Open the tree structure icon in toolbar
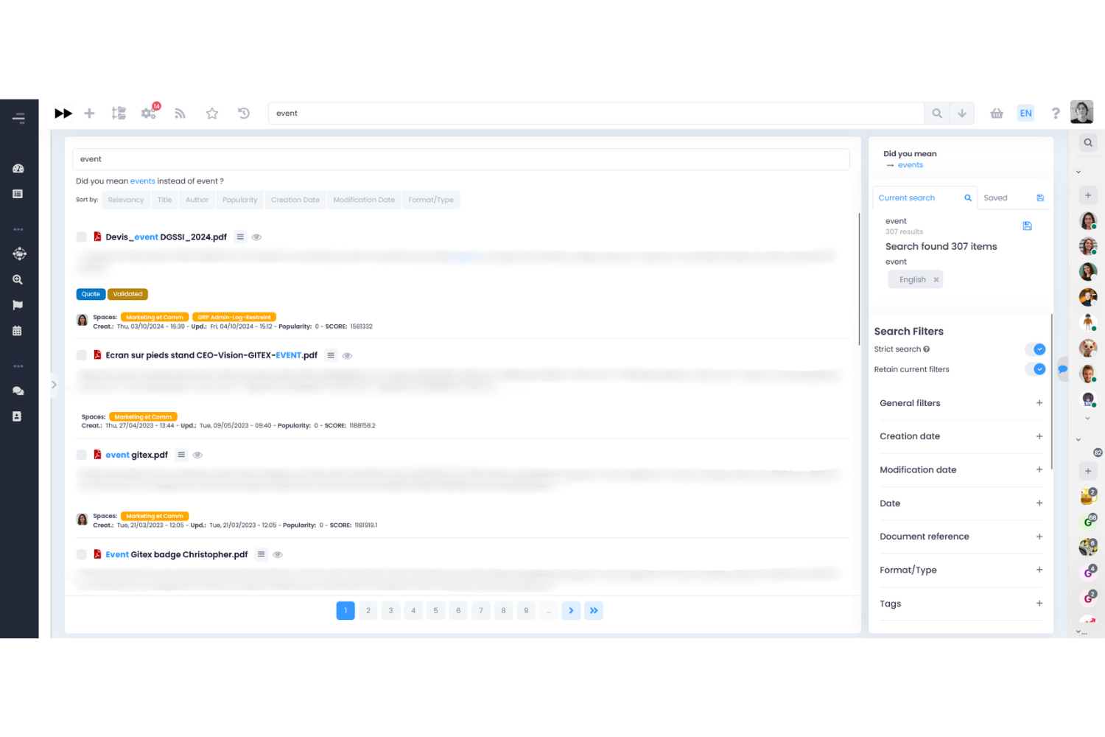Viewport: 1105px width, 737px height. coord(119,113)
